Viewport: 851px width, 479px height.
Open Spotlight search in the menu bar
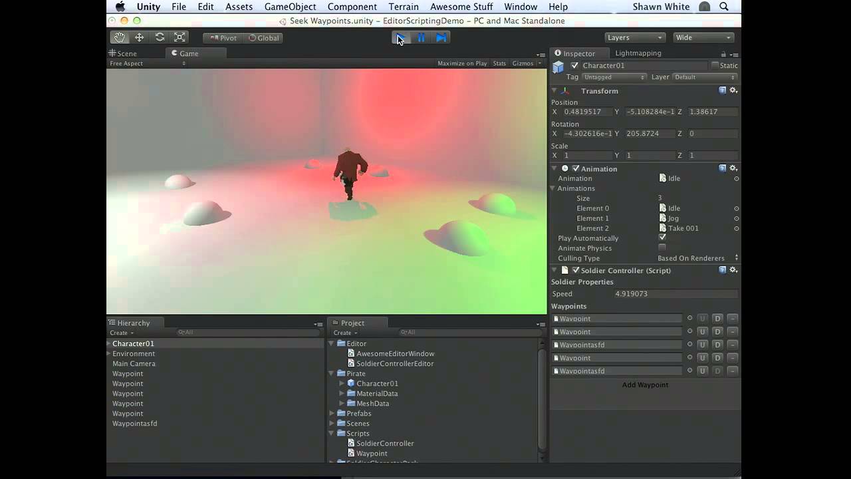click(x=724, y=7)
